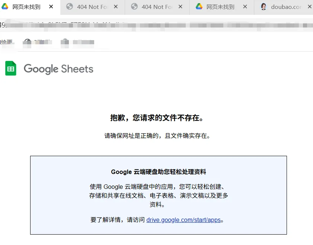
Task: Click the globe icon on first 404 tab
Action: pyautogui.click(x=69, y=6)
